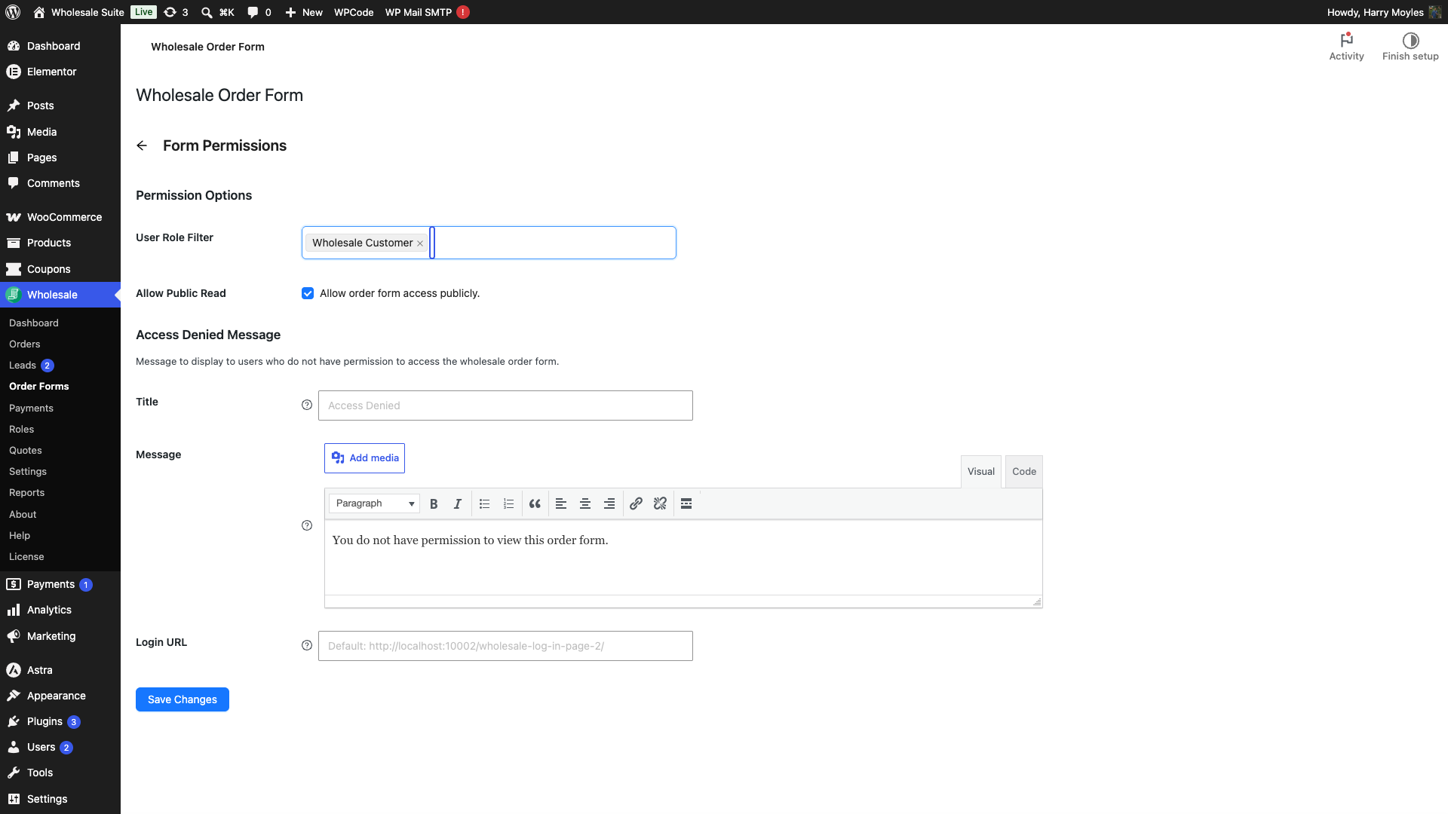Open Coupons in the sidebar
Image resolution: width=1448 pixels, height=814 pixels.
click(x=60, y=269)
